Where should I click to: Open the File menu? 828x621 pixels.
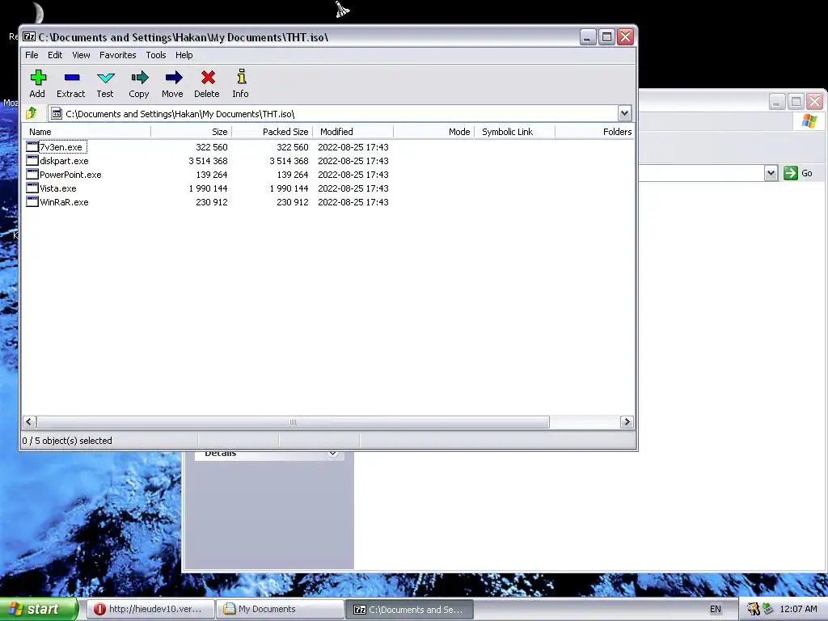click(x=32, y=55)
